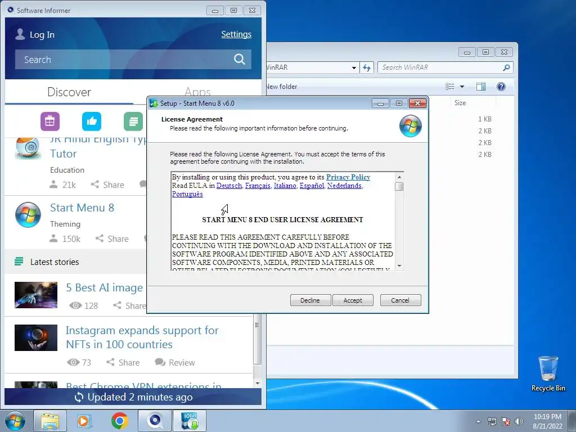Click the 150k users count

coord(65,238)
